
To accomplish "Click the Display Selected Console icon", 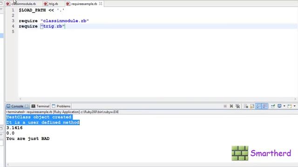I will 279,106.
